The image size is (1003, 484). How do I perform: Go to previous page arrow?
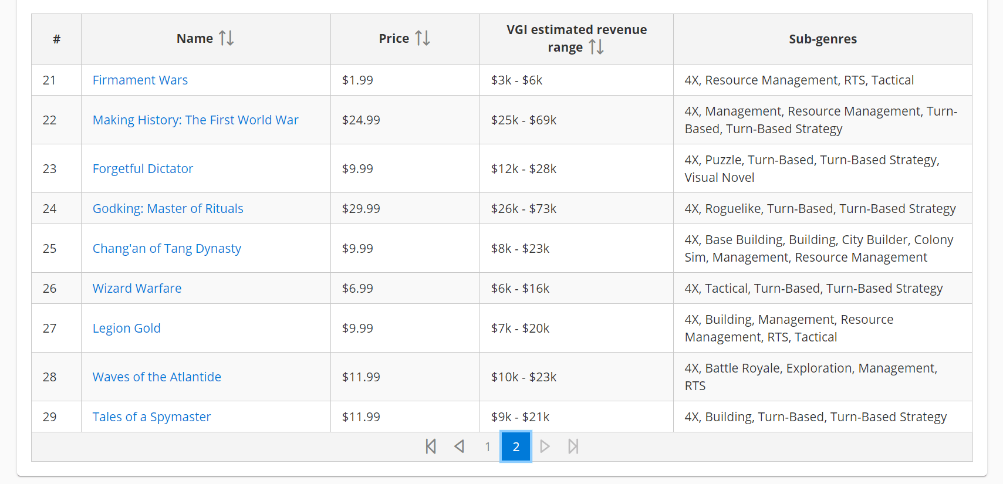pyautogui.click(x=459, y=446)
